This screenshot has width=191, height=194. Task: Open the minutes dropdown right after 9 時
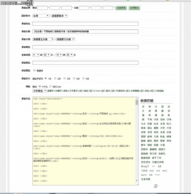point(47,55)
